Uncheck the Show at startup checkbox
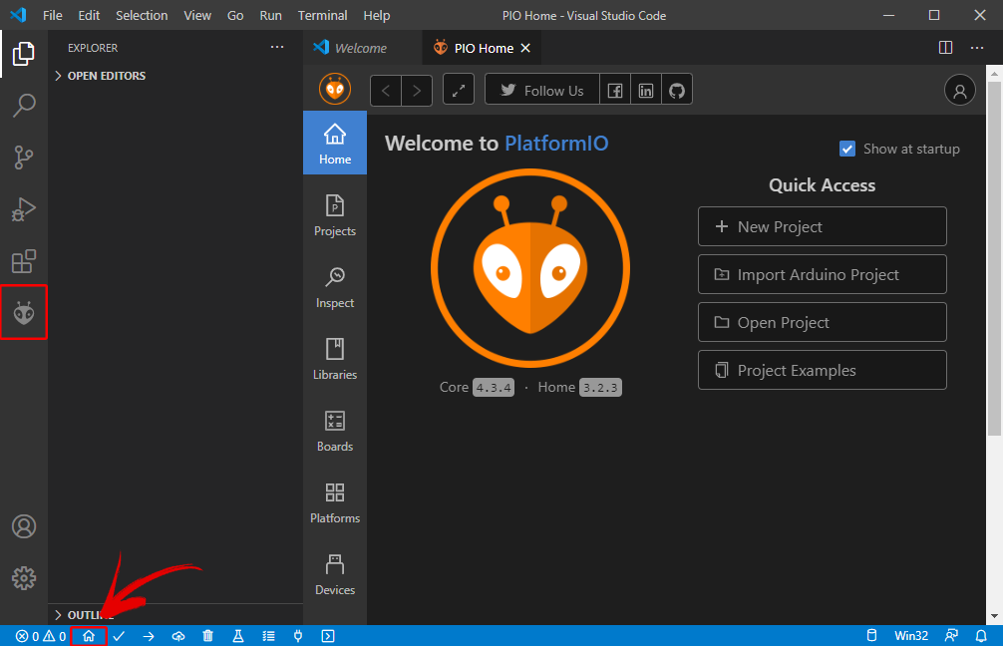Viewport: 1003px width, 646px height. click(x=847, y=149)
